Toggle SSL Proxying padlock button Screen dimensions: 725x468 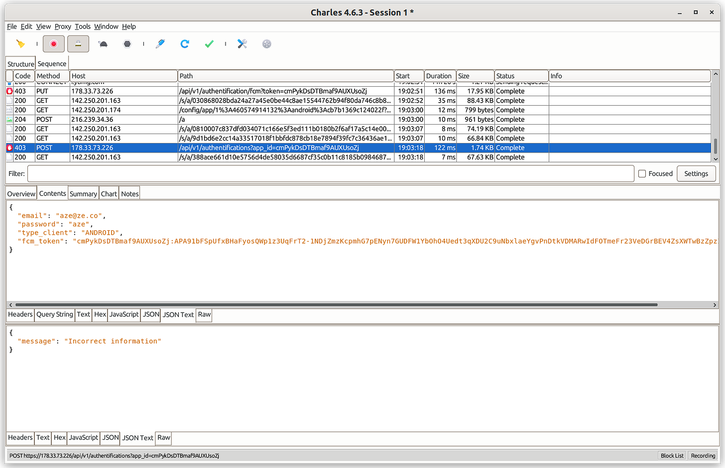(x=78, y=44)
